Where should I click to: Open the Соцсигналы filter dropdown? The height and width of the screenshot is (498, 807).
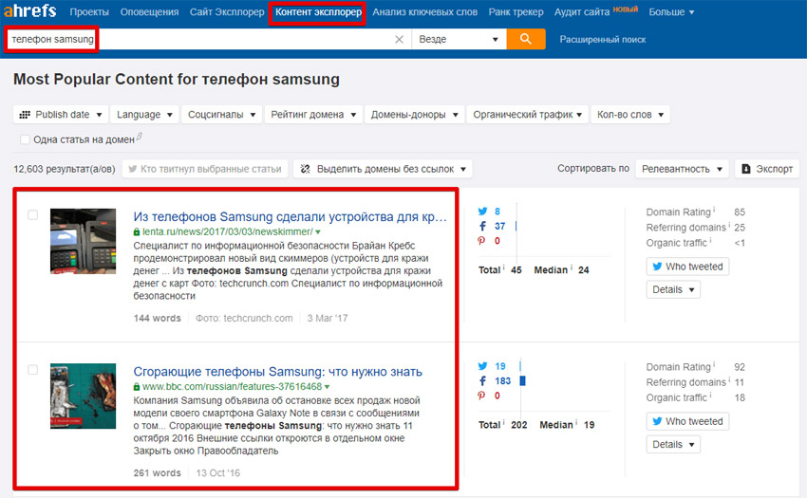pos(222,114)
